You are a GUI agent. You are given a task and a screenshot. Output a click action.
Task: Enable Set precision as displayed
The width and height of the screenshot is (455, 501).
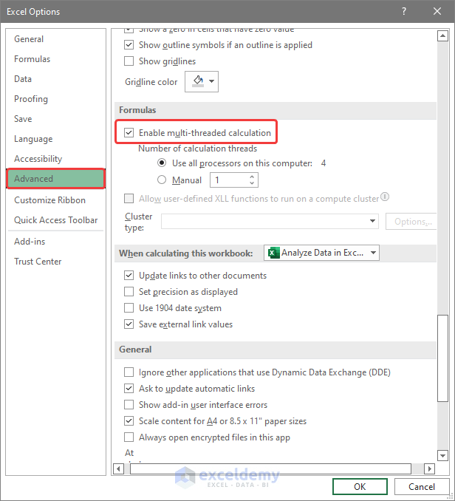129,292
